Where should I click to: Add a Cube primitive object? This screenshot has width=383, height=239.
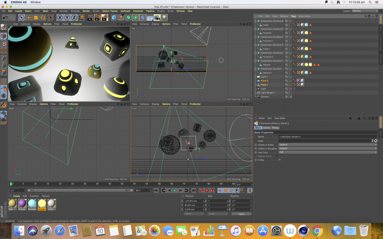click(114, 18)
